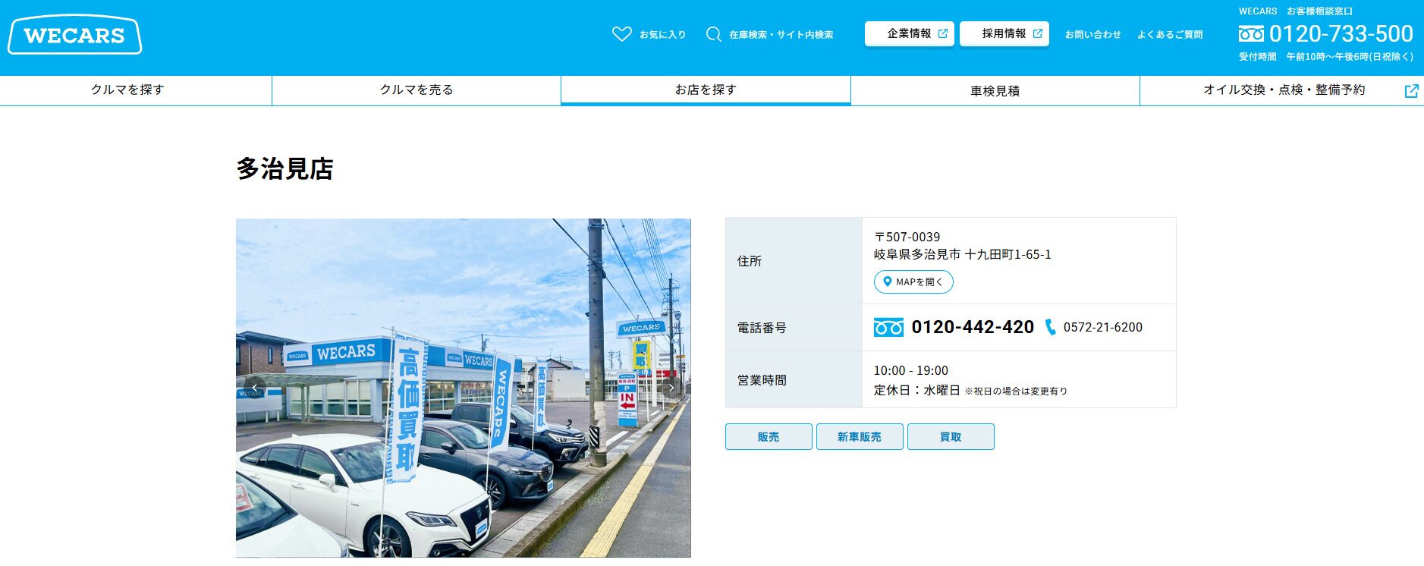The height and width of the screenshot is (566, 1424).
Task: Click the 販売 service tag
Action: [x=769, y=437]
